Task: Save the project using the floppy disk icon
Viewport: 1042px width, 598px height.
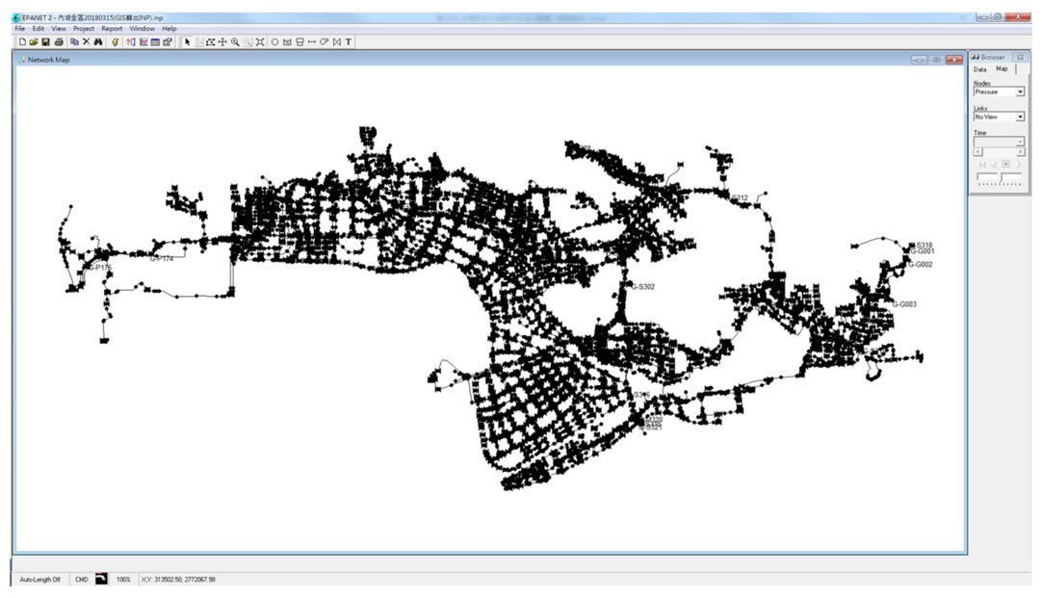Action: click(46, 41)
